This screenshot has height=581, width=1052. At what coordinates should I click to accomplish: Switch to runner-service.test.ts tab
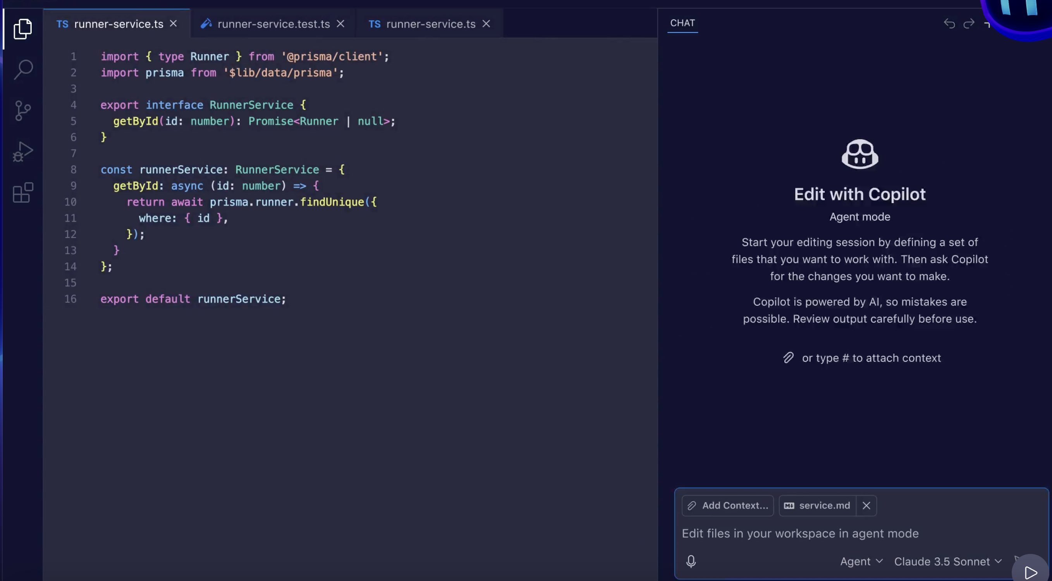[x=273, y=24]
